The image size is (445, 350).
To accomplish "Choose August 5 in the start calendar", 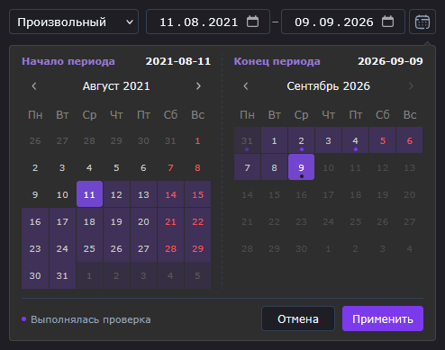I will 116,167.
